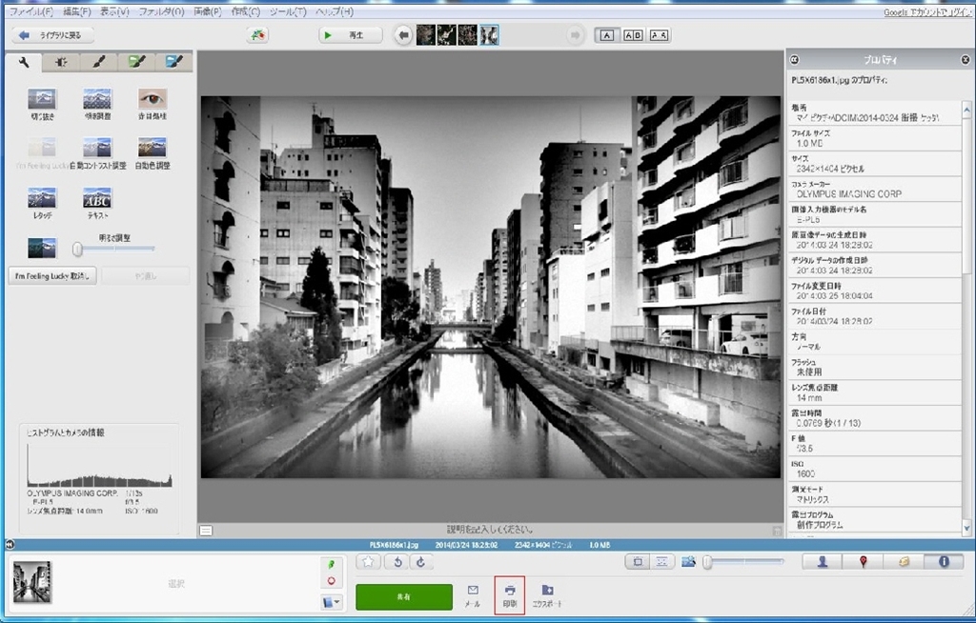
Task: Hold selected items with green pin icon
Action: pyautogui.click(x=331, y=564)
